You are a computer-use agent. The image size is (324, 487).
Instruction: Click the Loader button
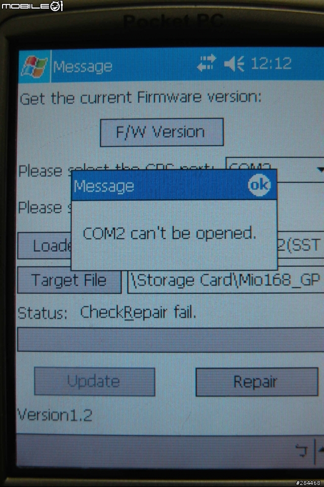click(x=45, y=246)
